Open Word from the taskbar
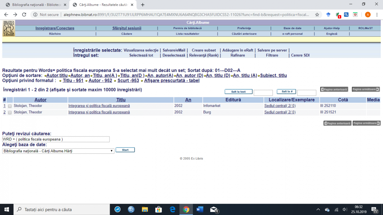The image size is (383, 215). point(200,209)
